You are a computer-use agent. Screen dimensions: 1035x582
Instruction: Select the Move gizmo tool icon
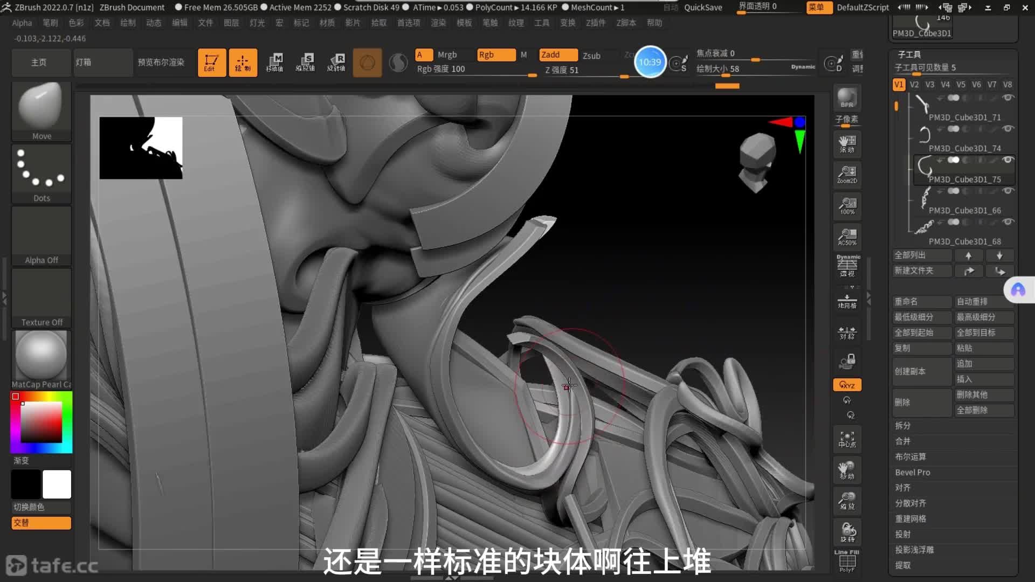click(275, 63)
